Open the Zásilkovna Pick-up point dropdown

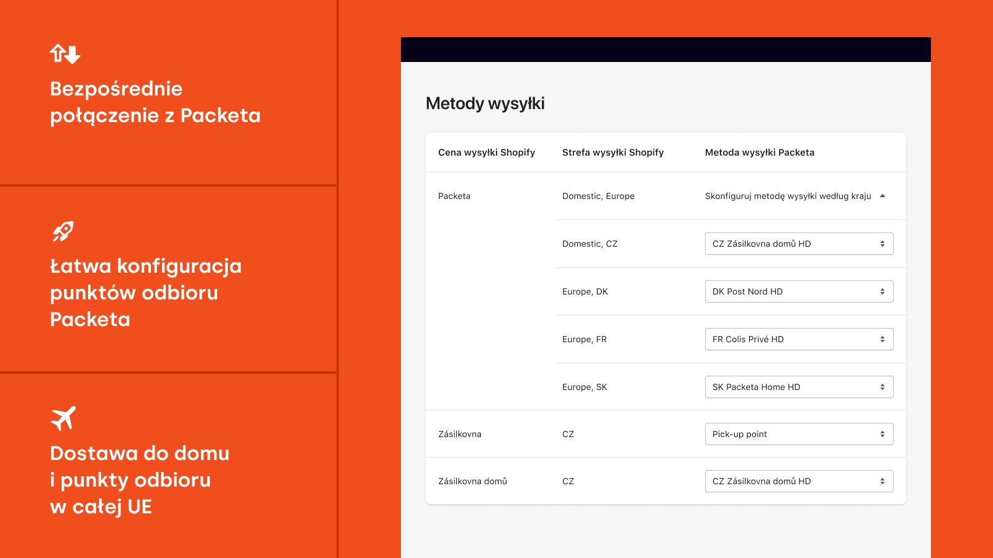(799, 434)
